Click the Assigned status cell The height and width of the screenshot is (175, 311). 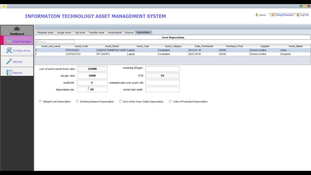(x=295, y=54)
